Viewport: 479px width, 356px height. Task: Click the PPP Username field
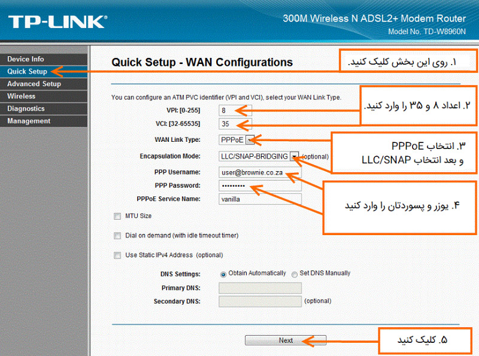(x=260, y=172)
